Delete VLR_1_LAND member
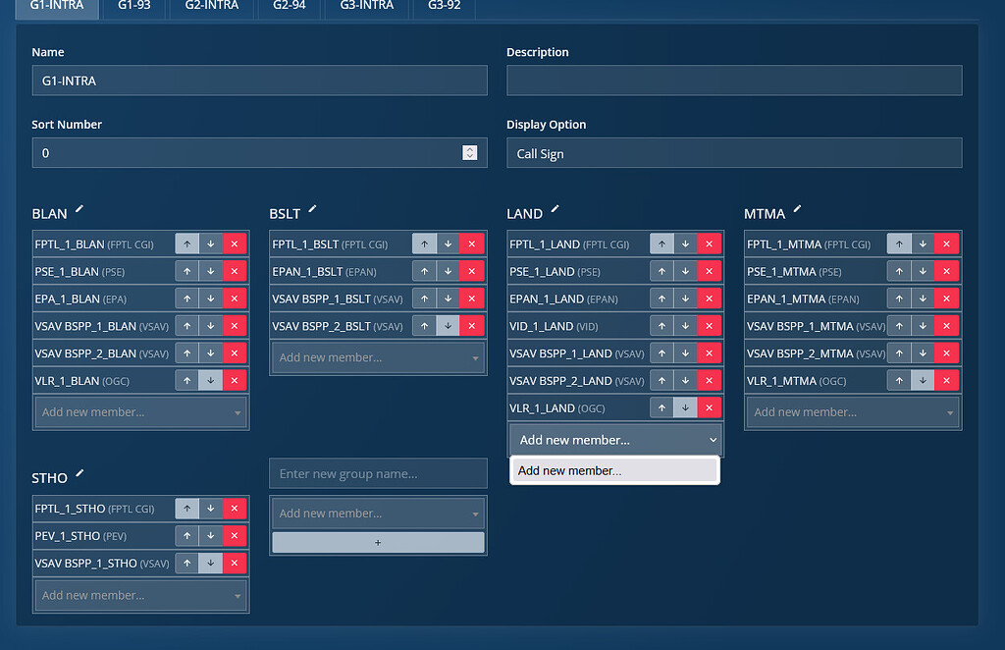The width and height of the screenshot is (1005, 650). click(709, 407)
